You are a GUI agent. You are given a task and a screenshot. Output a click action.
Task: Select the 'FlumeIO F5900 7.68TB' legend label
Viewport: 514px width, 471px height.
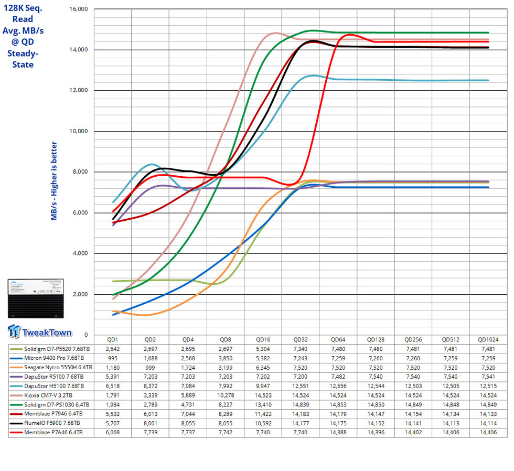52,423
